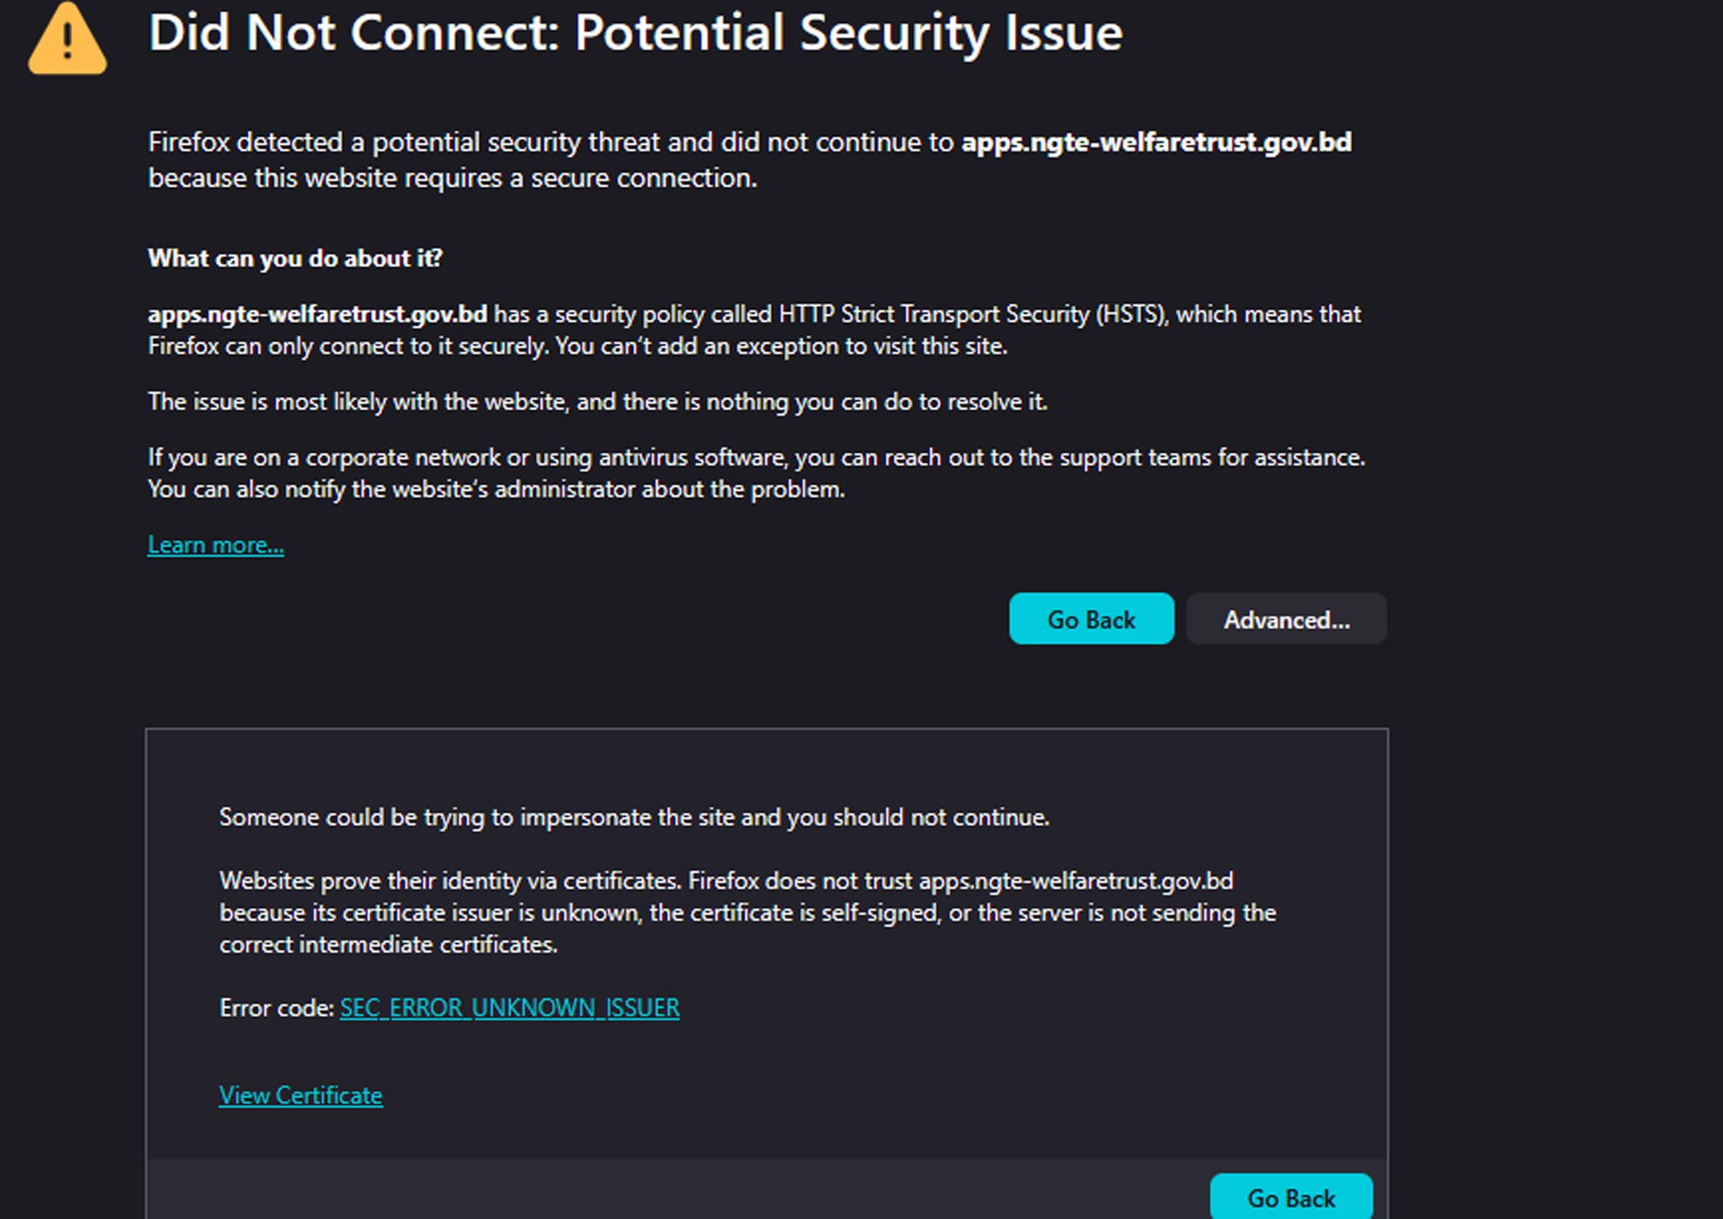This screenshot has height=1219, width=1723.
Task: Click the domain name in the certificate explanation
Action: [1075, 881]
